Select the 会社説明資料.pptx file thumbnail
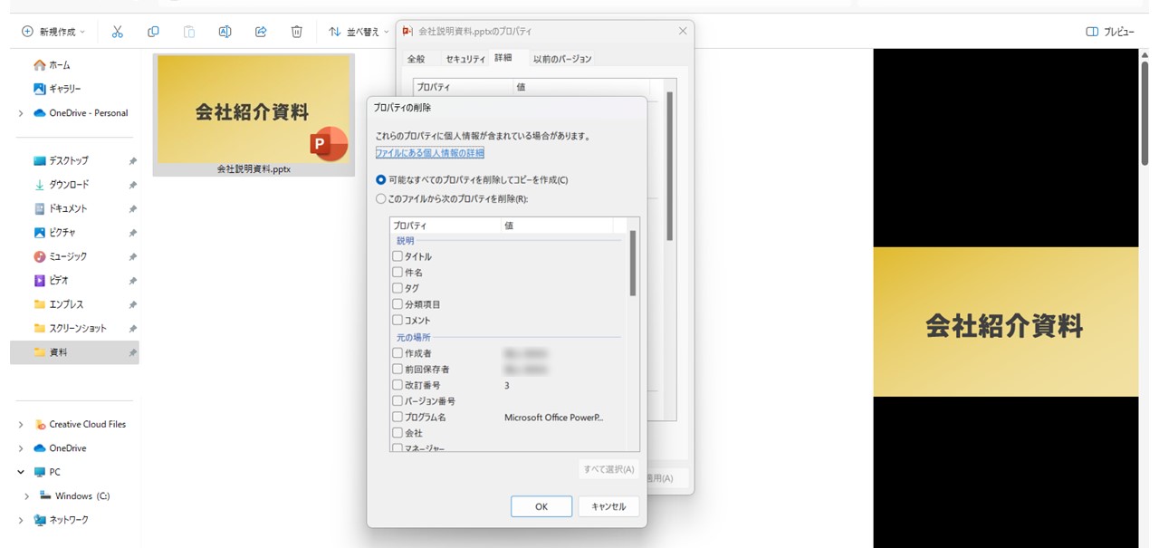This screenshot has width=1159, height=548. [x=254, y=115]
